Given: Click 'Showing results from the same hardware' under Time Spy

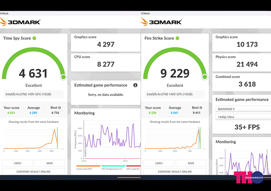Looking at the screenshot, I should (33, 122).
